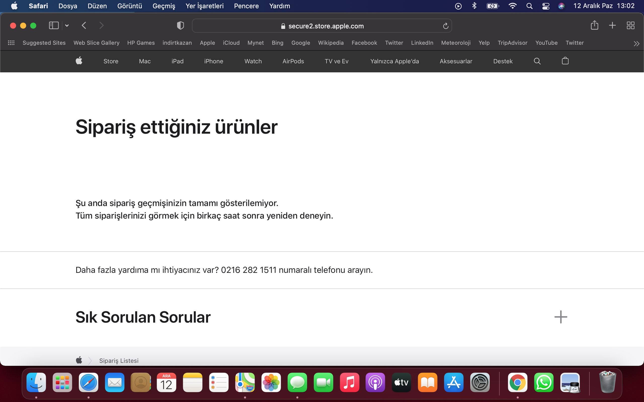Open the Apple menu

[x=14, y=6]
